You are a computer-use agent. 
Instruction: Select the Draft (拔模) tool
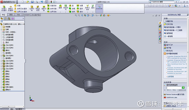pyautogui.click(x=72, y=9)
